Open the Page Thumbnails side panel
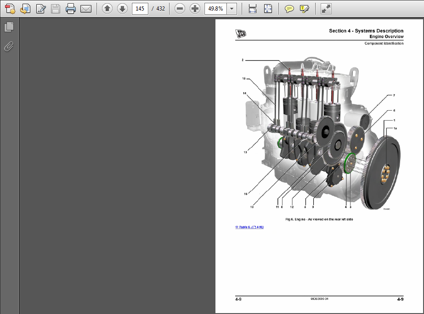 click(9, 27)
